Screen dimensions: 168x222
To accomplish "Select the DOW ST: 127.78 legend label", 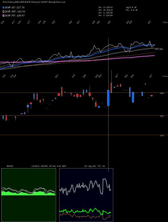I will [x=15, y=7].
